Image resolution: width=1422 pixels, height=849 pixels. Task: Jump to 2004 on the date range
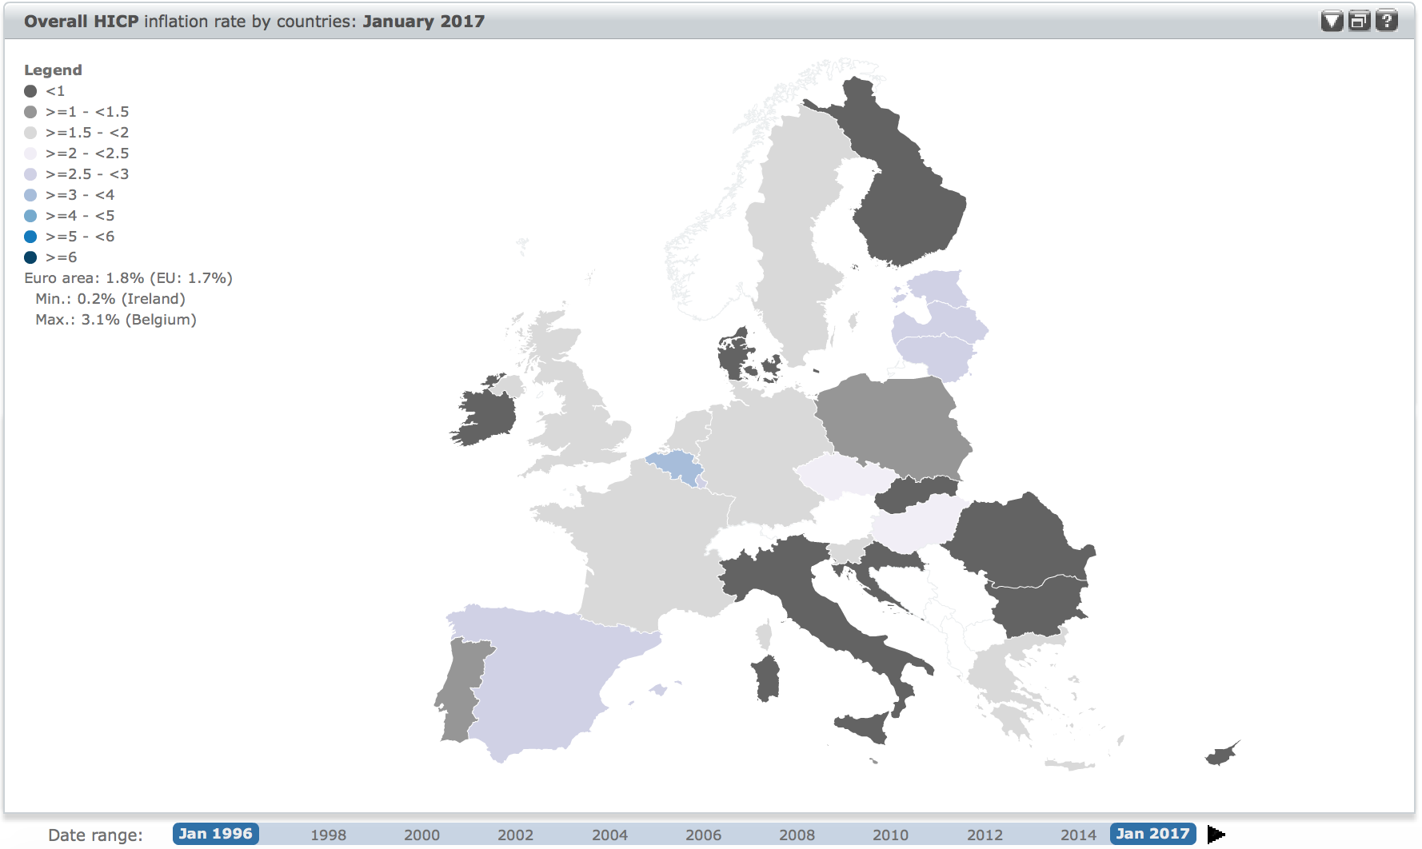point(609,835)
